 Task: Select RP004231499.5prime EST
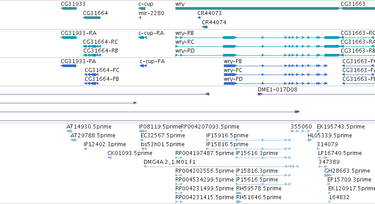point(179,193)
